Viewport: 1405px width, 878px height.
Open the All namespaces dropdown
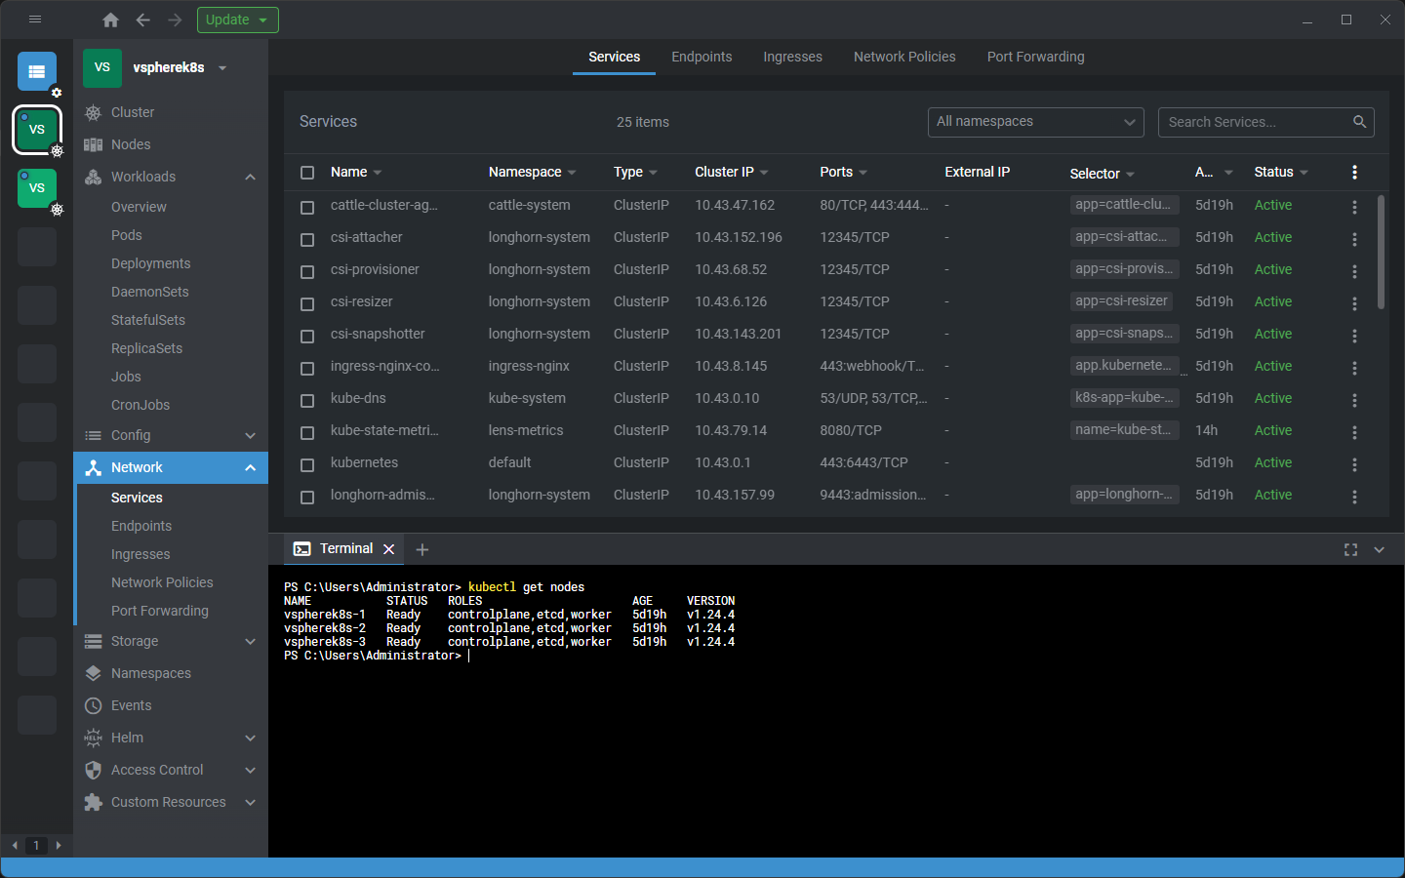click(x=1035, y=122)
